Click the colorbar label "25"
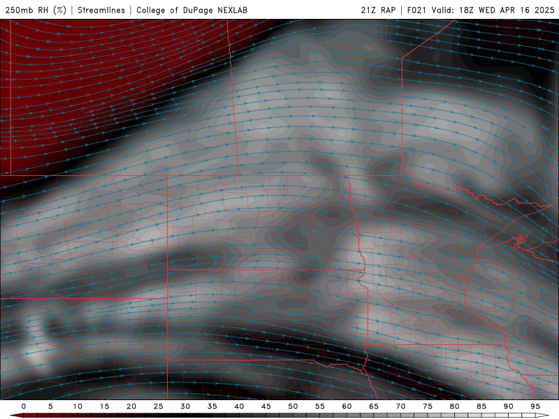The height and width of the screenshot is (419, 559). 159,406
